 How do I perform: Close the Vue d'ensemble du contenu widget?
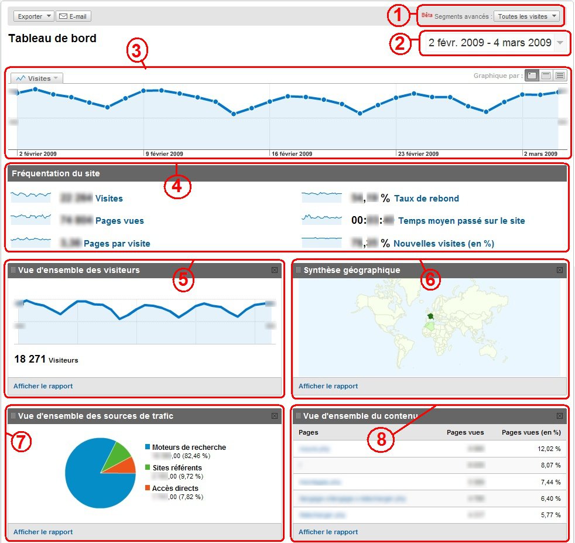point(559,416)
